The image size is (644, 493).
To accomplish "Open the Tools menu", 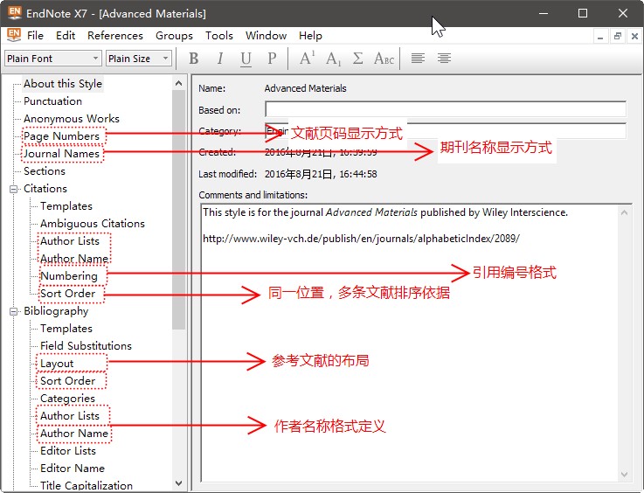I will click(x=218, y=36).
